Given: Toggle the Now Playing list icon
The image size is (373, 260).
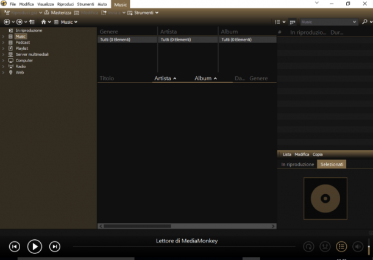Looking at the screenshot, I should [x=341, y=247].
